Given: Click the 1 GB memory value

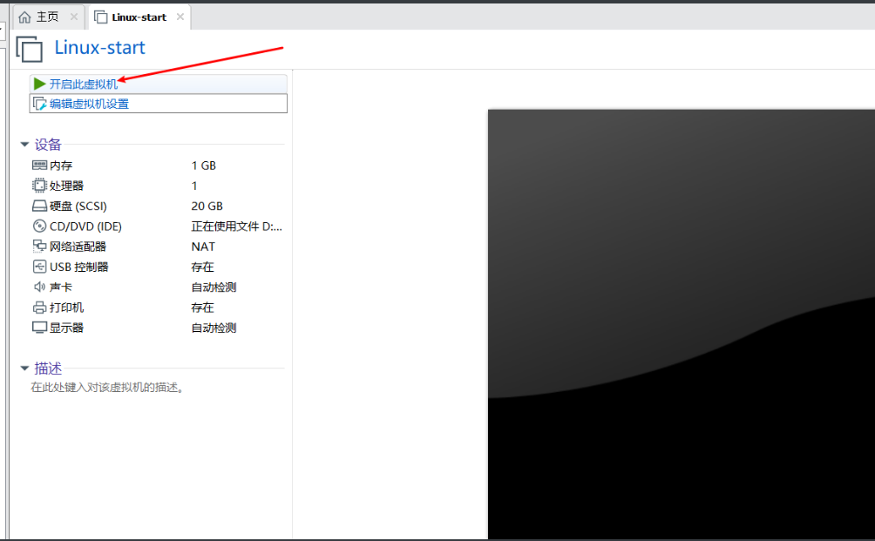Looking at the screenshot, I should click(x=204, y=166).
